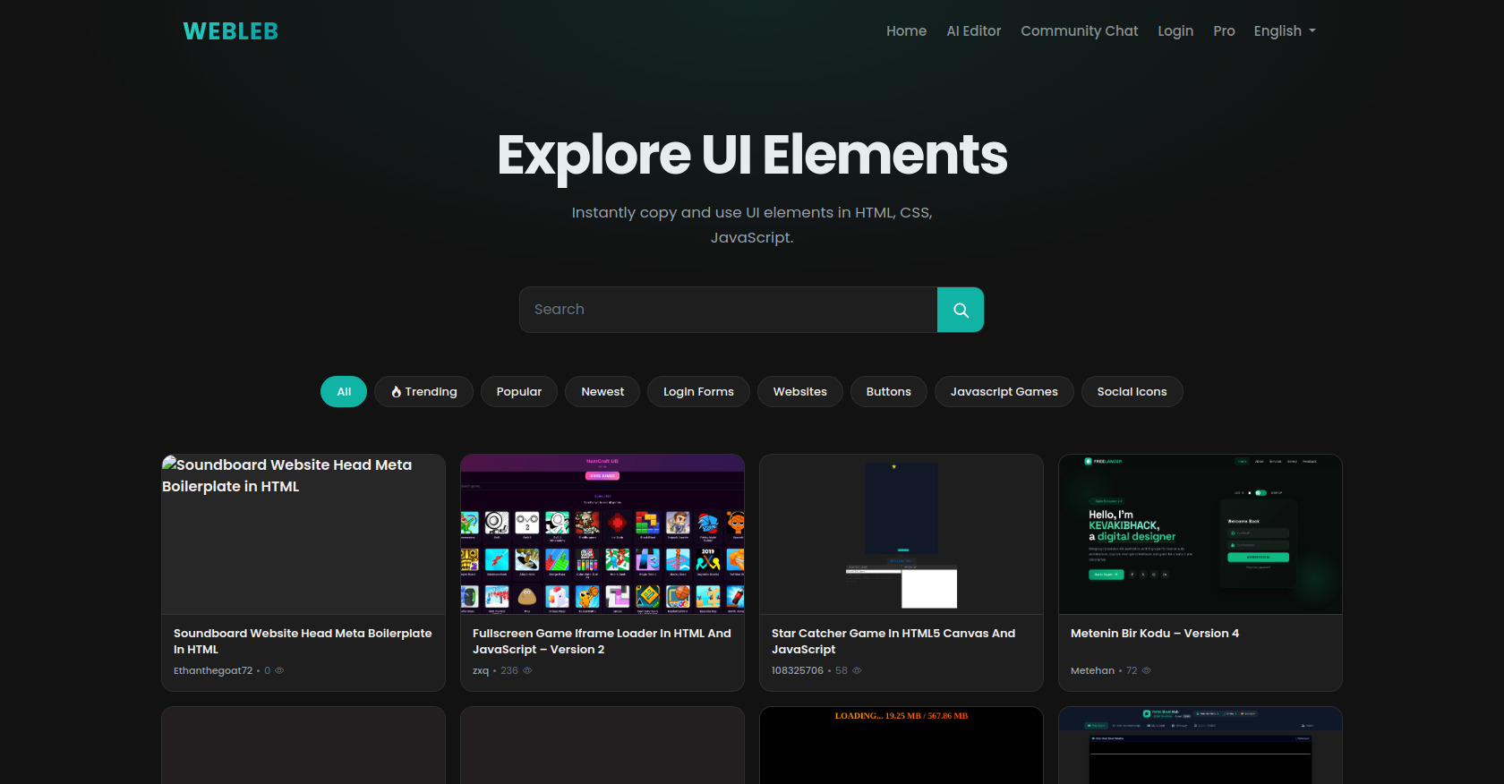The width and height of the screenshot is (1504, 784).
Task: Click Metenin Bir Kodu – Version 4 title
Action: [1155, 634]
